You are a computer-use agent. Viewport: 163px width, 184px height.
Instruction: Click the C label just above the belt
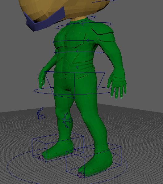click(77, 67)
